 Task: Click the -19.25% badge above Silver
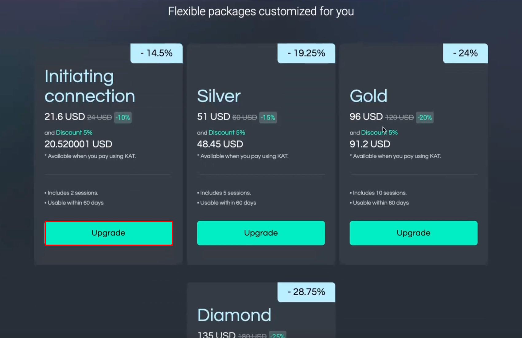pyautogui.click(x=306, y=53)
